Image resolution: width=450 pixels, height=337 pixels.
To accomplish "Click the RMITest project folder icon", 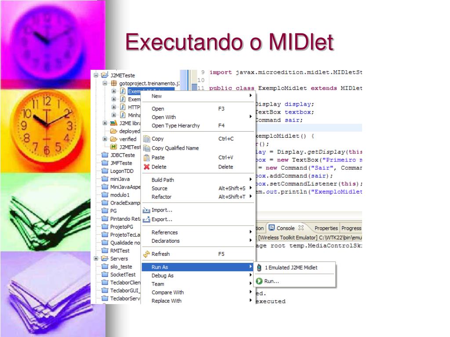I will point(105,251).
